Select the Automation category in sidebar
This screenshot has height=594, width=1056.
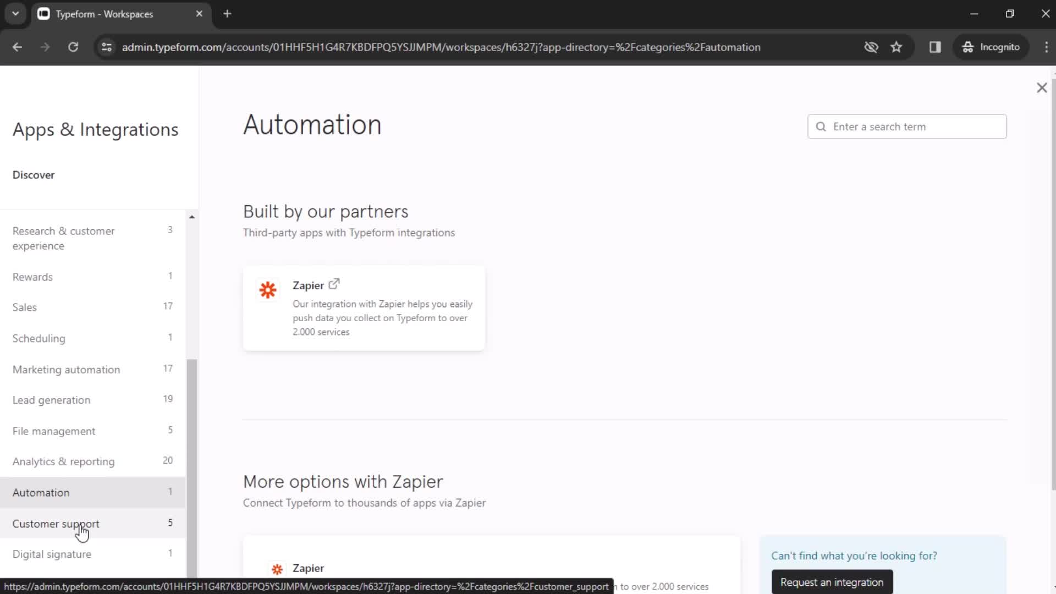tap(41, 492)
